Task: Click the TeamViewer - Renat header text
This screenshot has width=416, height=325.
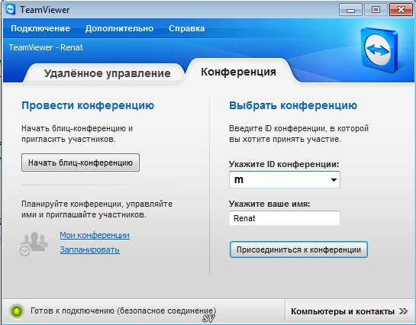Action: [x=46, y=47]
